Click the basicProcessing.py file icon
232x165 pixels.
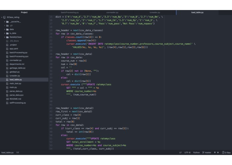click(7, 52)
